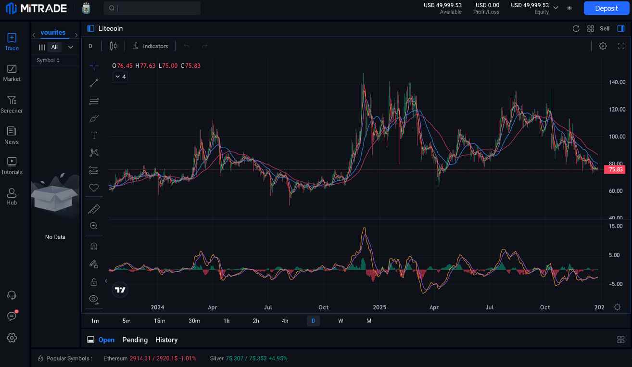The height and width of the screenshot is (367, 632).
Task: Collapse the indicator legend showing 4
Action: (x=120, y=77)
